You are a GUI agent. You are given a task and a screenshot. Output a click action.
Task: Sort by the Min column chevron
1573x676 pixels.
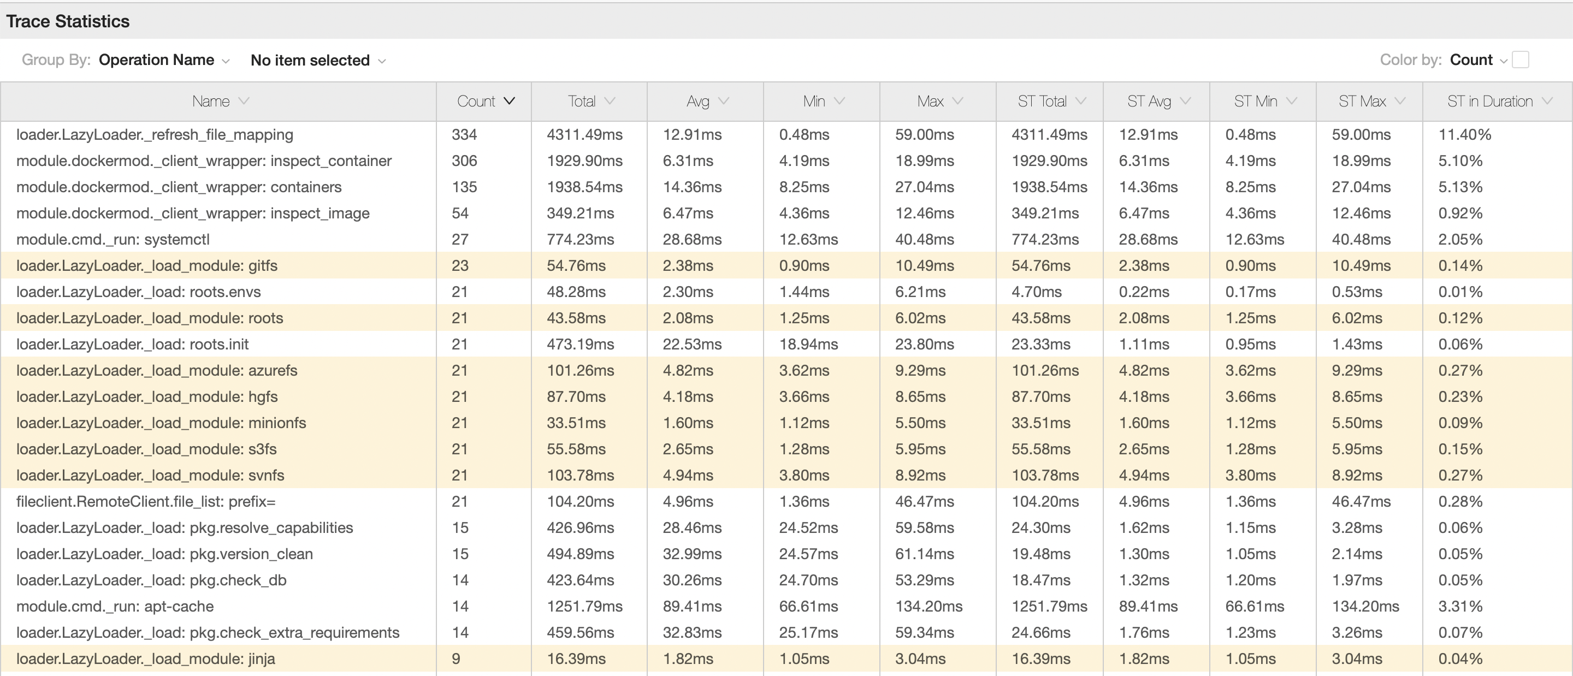pos(840,101)
